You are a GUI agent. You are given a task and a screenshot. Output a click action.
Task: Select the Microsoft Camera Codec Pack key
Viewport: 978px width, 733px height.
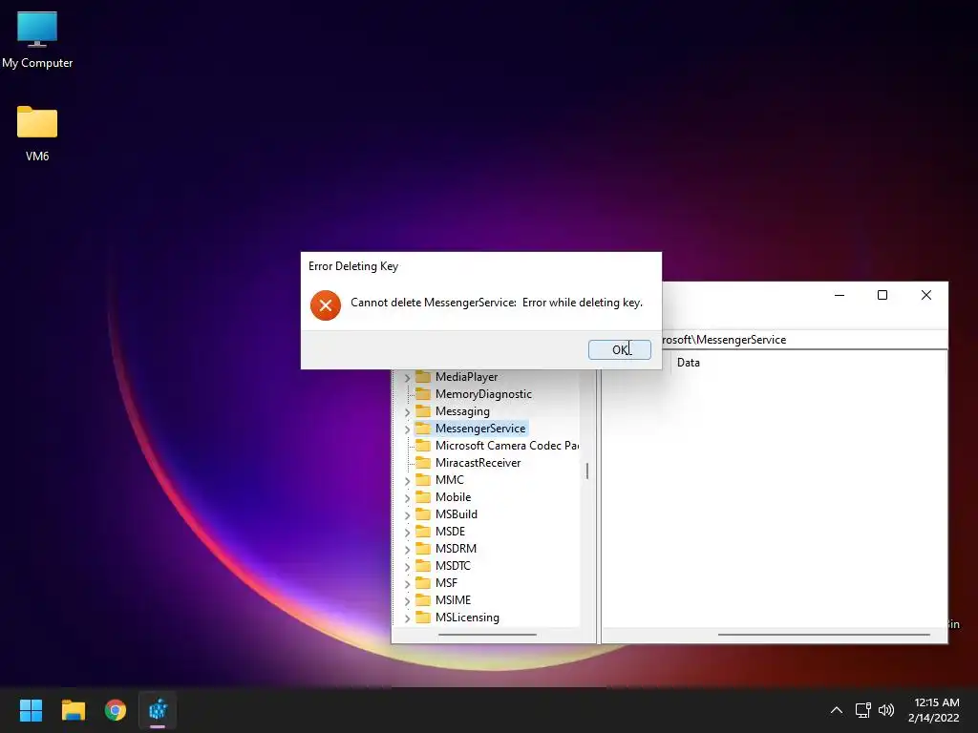506,445
